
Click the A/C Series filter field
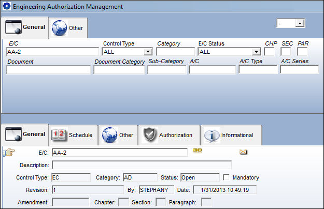click(300, 69)
